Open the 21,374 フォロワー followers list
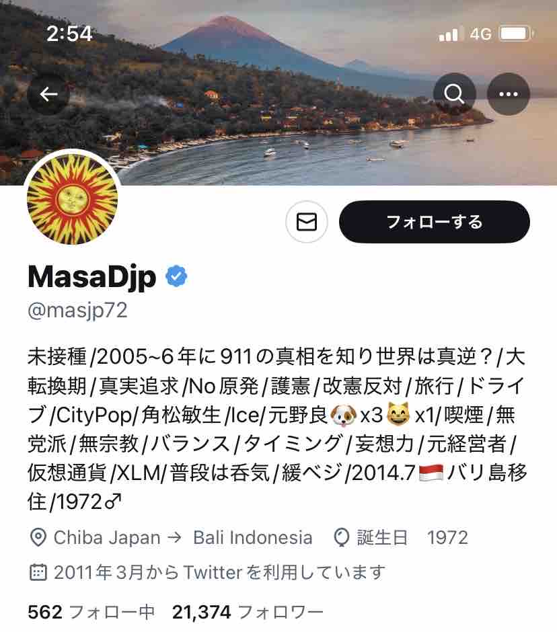 coord(248,612)
